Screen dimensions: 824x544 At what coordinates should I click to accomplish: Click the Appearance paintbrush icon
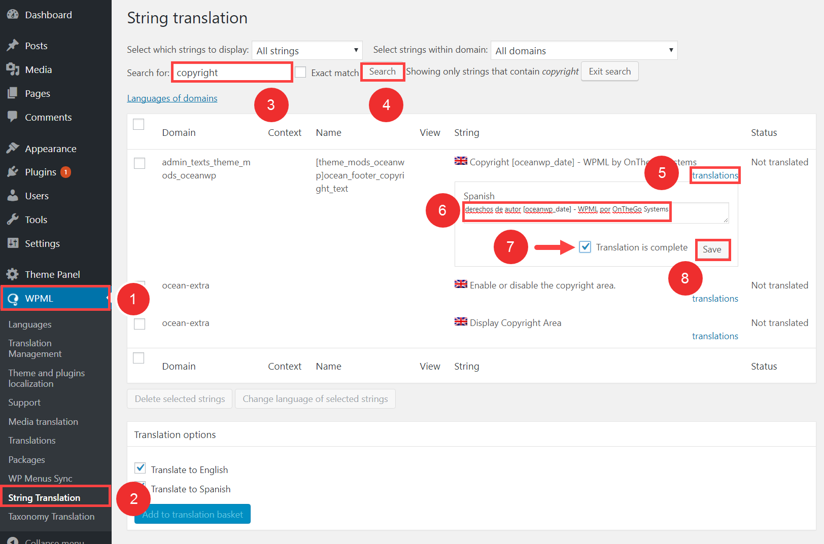[x=13, y=149]
